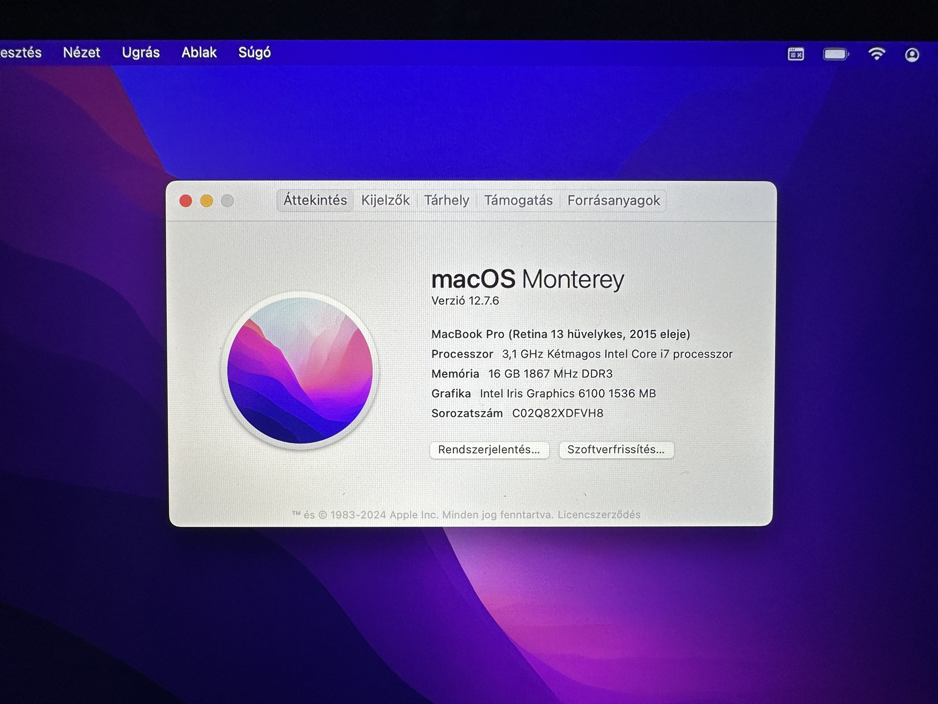Click the Verzió 12.7.6 text

pyautogui.click(x=465, y=301)
